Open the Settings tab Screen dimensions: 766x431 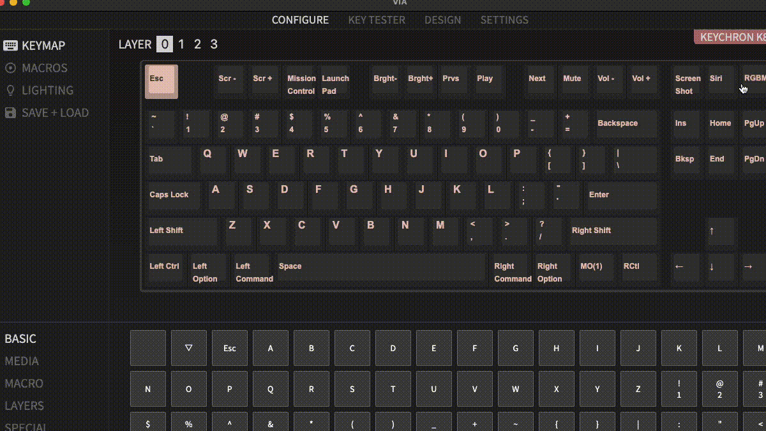[x=504, y=20]
